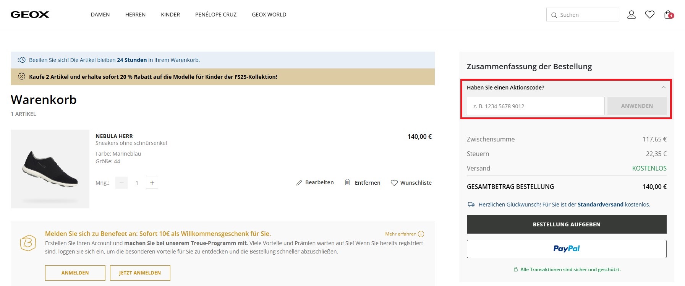Click the Sneakers ohne schnürsenkel description

[131, 143]
